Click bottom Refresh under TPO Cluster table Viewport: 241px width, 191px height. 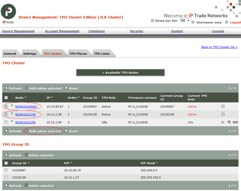(13, 131)
